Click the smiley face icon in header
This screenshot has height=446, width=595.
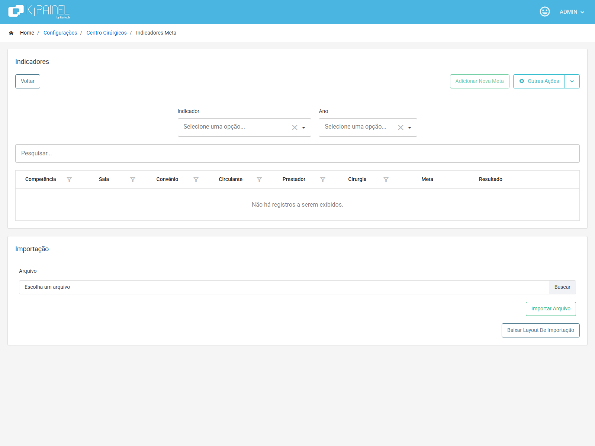coord(545,12)
